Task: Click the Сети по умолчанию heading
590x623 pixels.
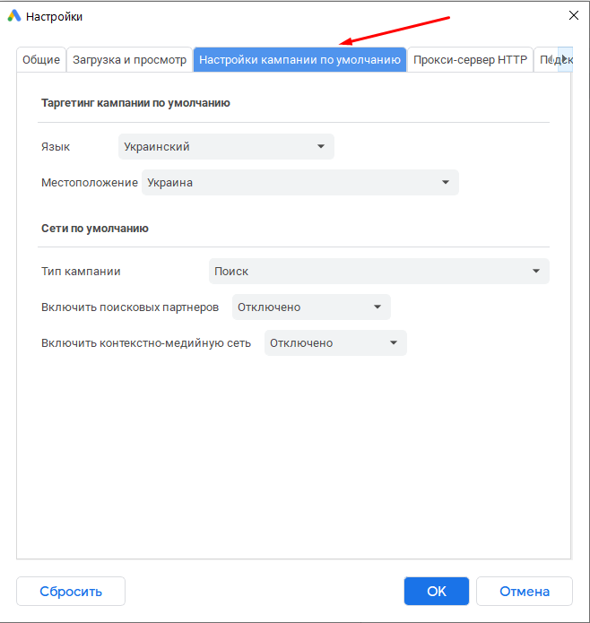Action: click(94, 229)
